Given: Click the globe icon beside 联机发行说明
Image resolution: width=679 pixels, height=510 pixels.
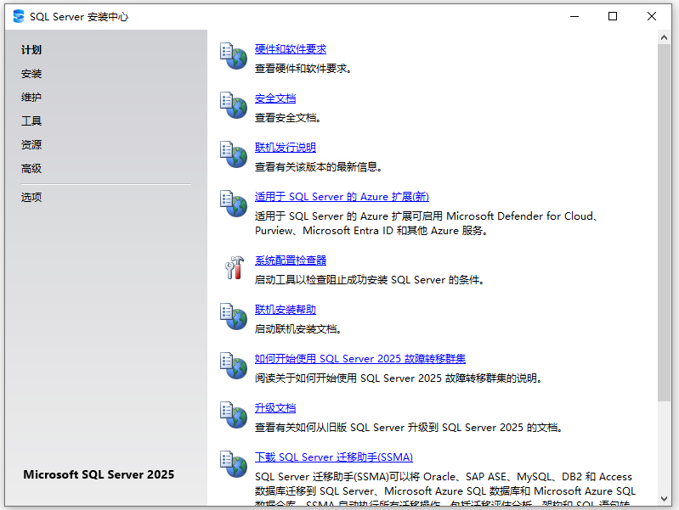Looking at the screenshot, I should click(x=234, y=154).
